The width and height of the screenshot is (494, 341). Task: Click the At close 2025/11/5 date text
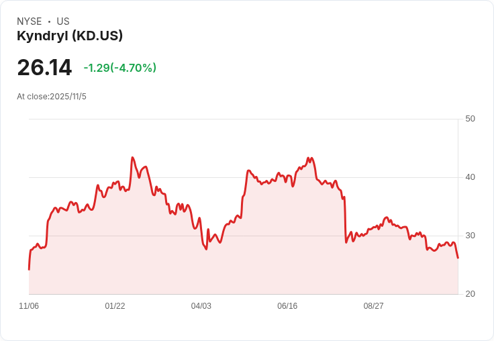[x=52, y=97]
